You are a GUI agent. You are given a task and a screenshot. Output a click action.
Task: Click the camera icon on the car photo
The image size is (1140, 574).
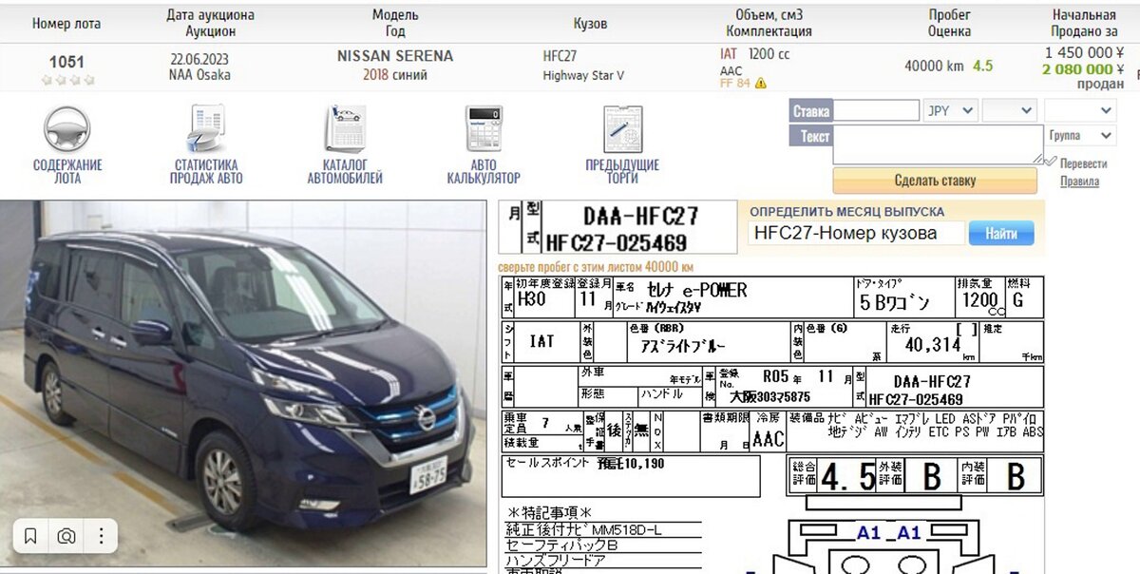[66, 536]
